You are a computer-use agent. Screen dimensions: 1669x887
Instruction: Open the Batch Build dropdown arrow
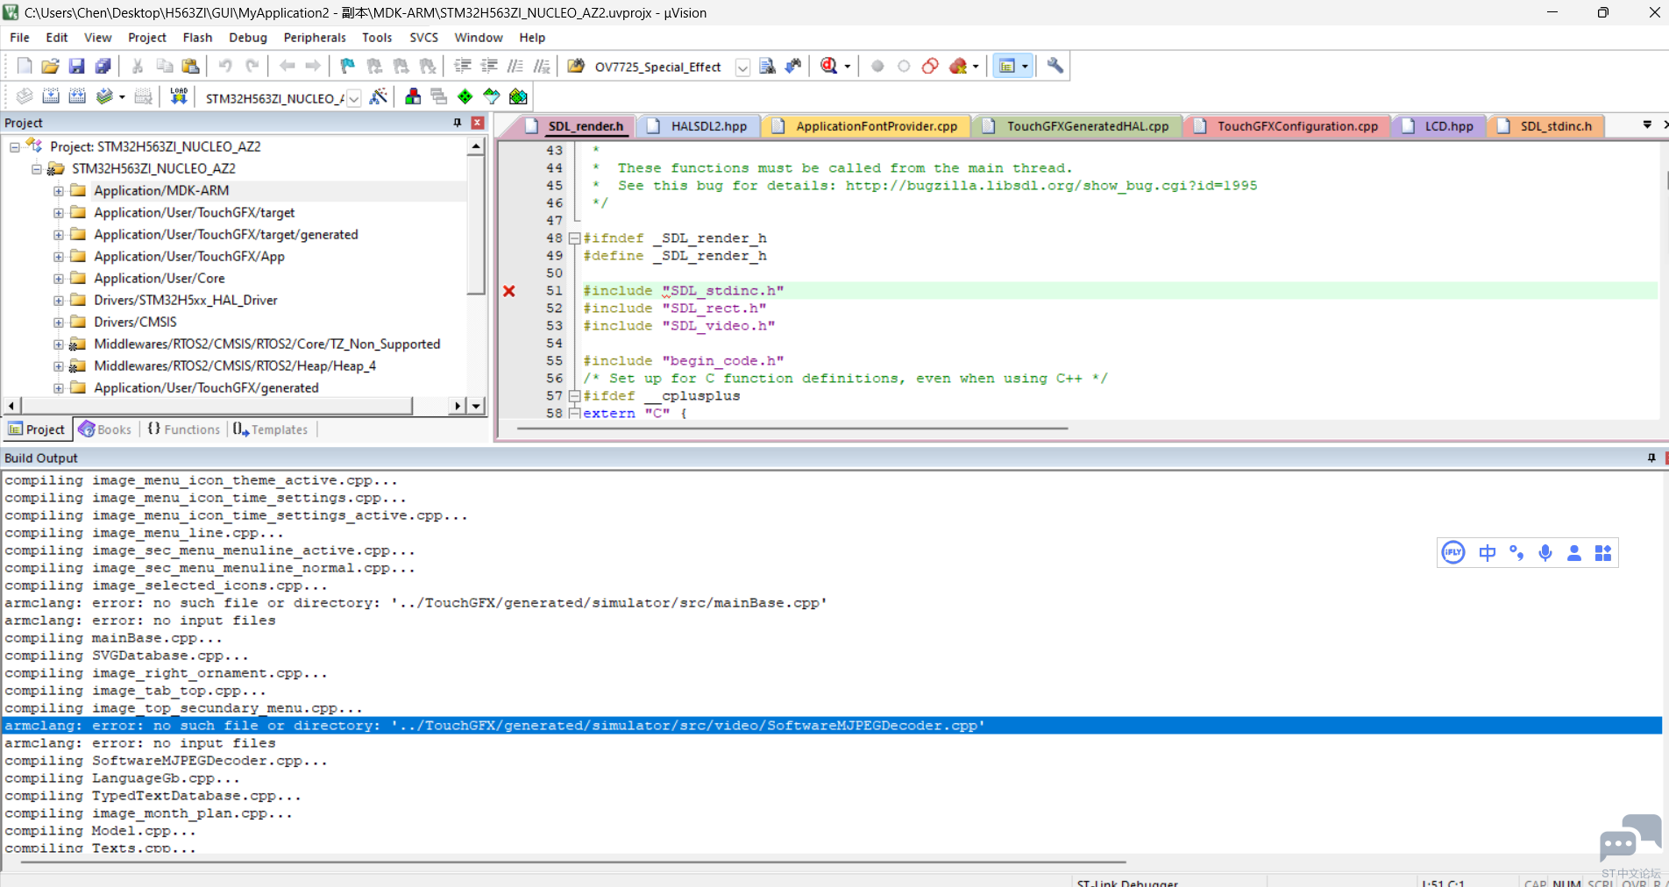click(122, 96)
